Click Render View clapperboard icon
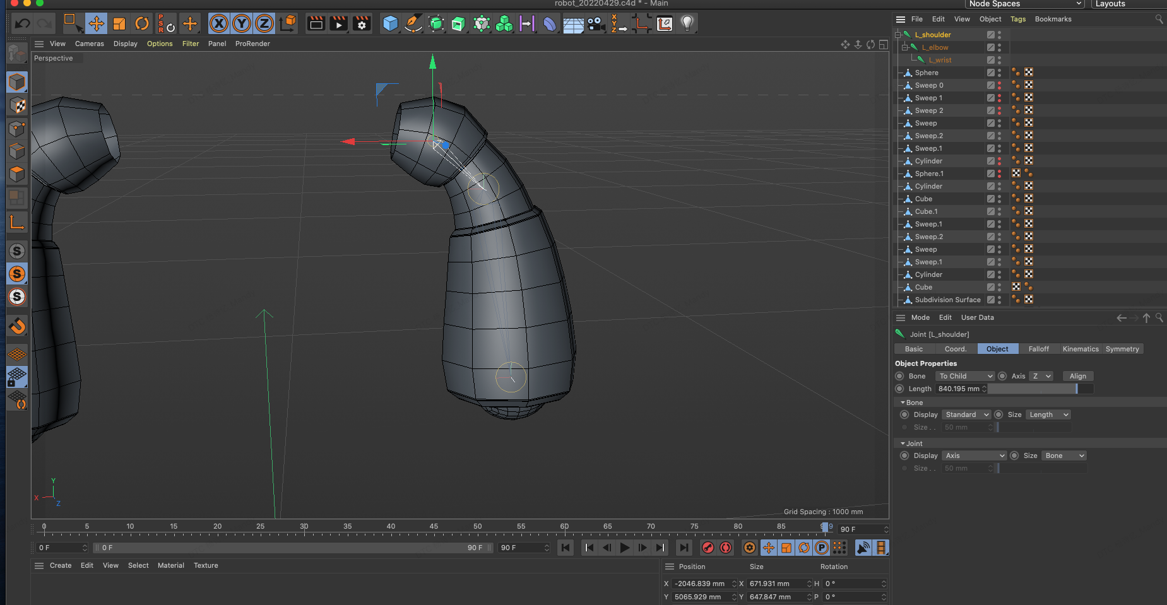 (316, 24)
